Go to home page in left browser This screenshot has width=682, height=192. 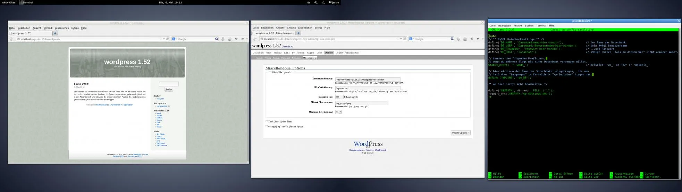(x=229, y=39)
